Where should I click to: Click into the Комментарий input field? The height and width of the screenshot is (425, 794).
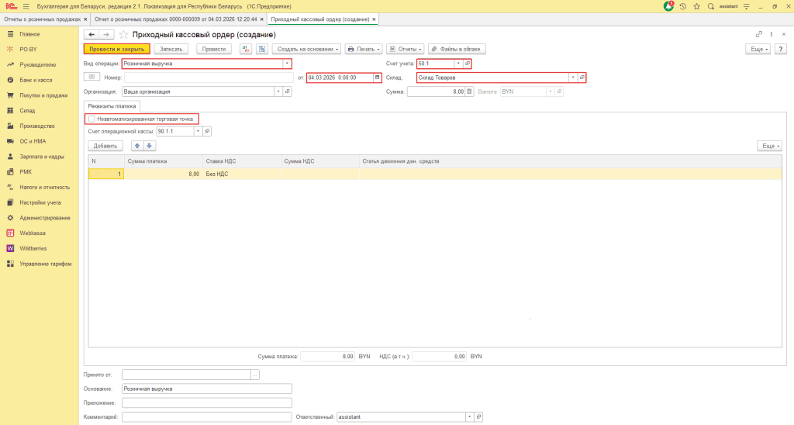(206, 417)
